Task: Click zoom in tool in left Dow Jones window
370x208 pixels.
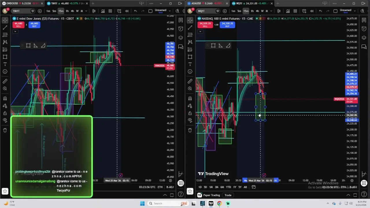Action: 5,89
